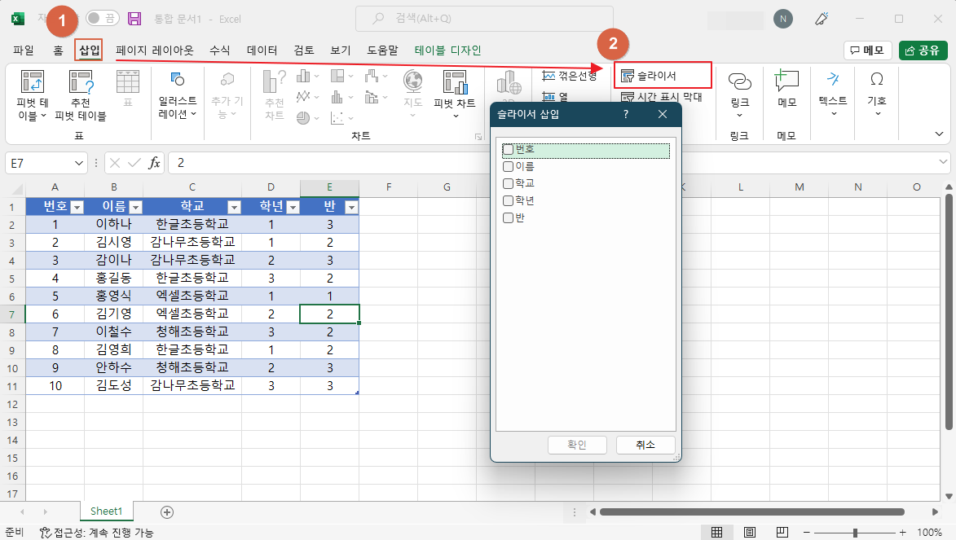Viewport: 956px width, 540px height.
Task: Click the 시간 표시 막대 icon
Action: point(664,94)
